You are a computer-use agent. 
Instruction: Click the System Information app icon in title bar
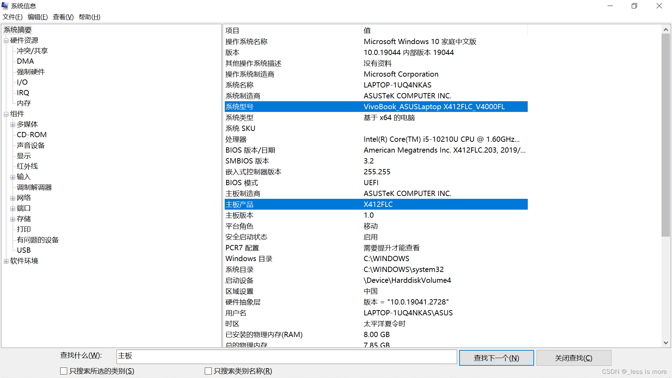[x=5, y=6]
